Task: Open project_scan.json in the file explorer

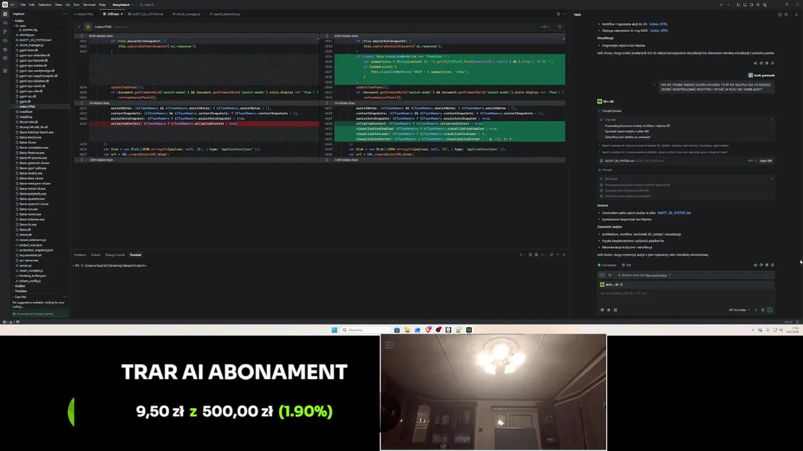Action: tap(30, 245)
